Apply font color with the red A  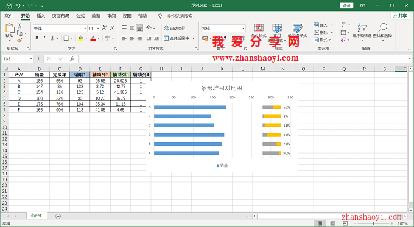pos(93,38)
